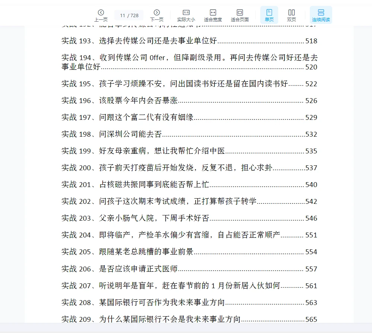Click page number 554

[x=311, y=252]
